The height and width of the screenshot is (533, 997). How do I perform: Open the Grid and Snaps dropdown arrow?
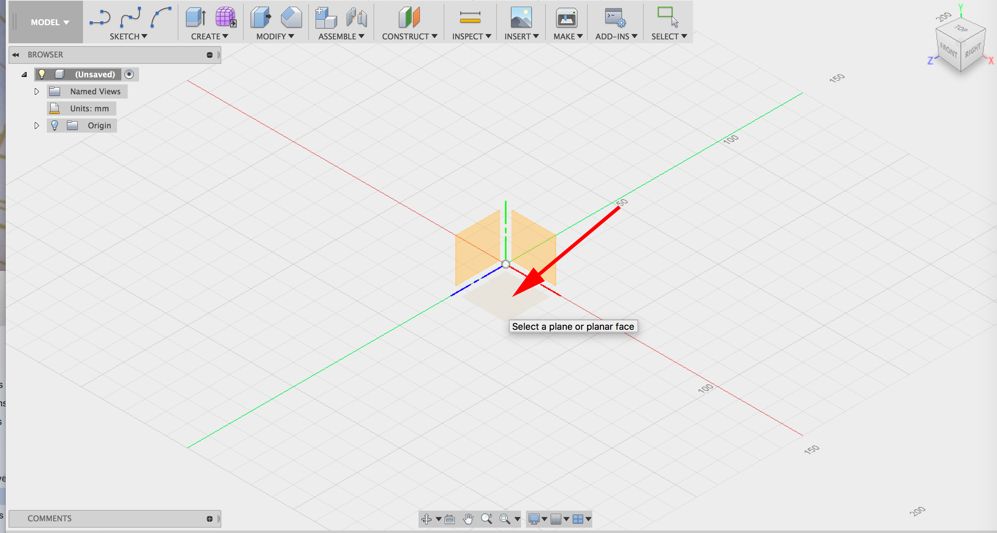[x=566, y=519]
